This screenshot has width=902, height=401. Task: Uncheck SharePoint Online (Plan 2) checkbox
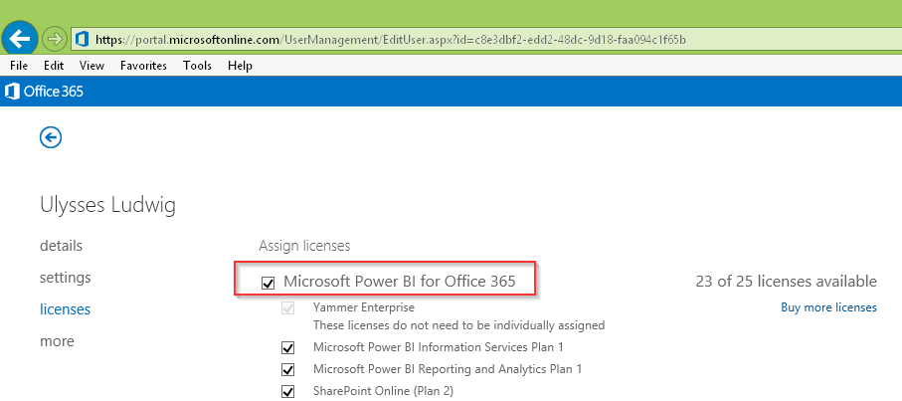click(x=288, y=391)
